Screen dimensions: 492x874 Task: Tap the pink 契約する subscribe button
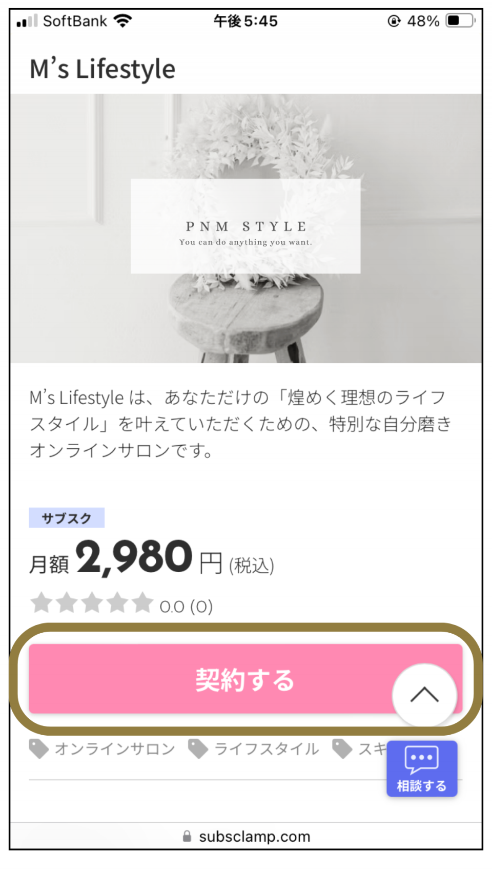pos(245,679)
